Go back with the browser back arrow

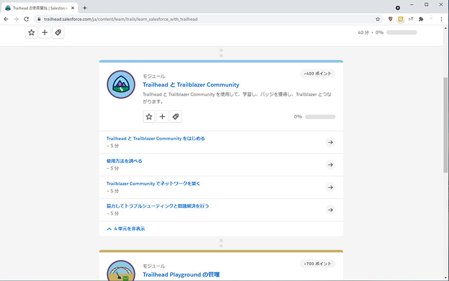click(x=6, y=19)
